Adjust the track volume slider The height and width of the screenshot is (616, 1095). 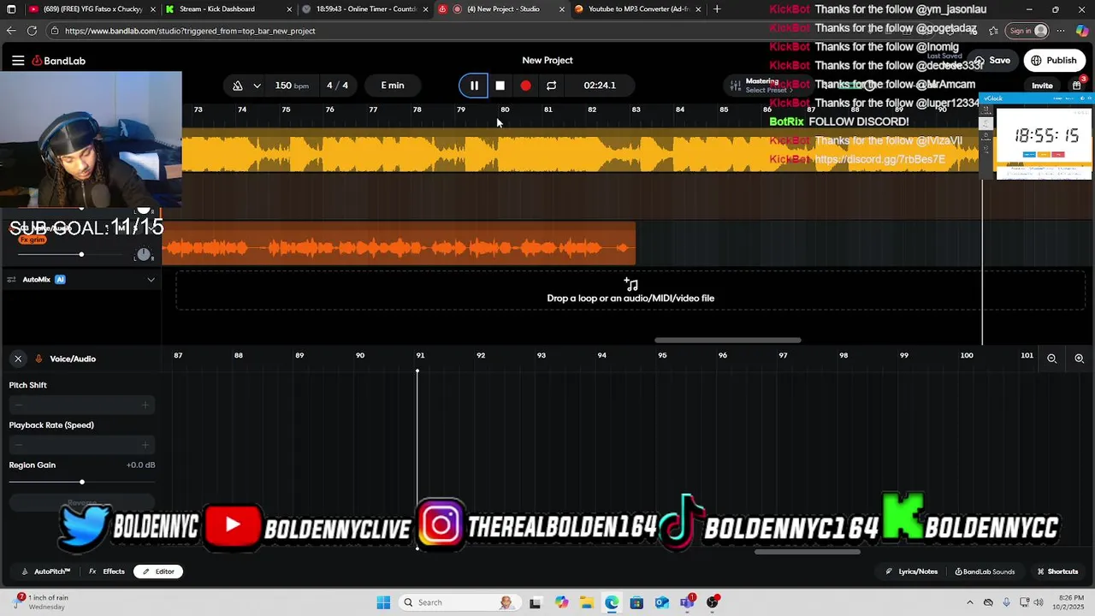81,254
